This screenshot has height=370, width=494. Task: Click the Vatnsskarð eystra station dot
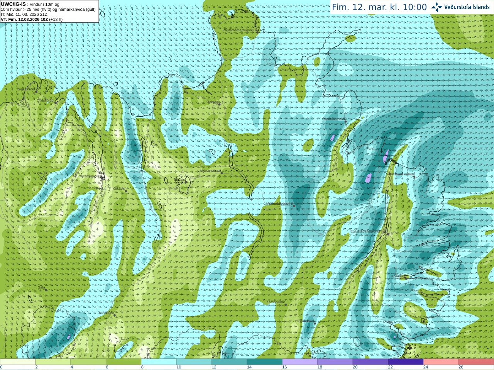coord(414,177)
